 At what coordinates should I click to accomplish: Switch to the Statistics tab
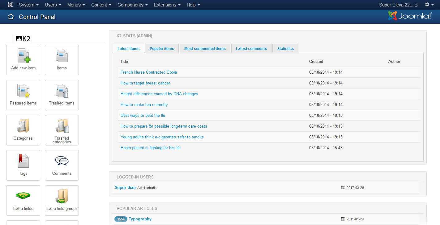(x=285, y=49)
